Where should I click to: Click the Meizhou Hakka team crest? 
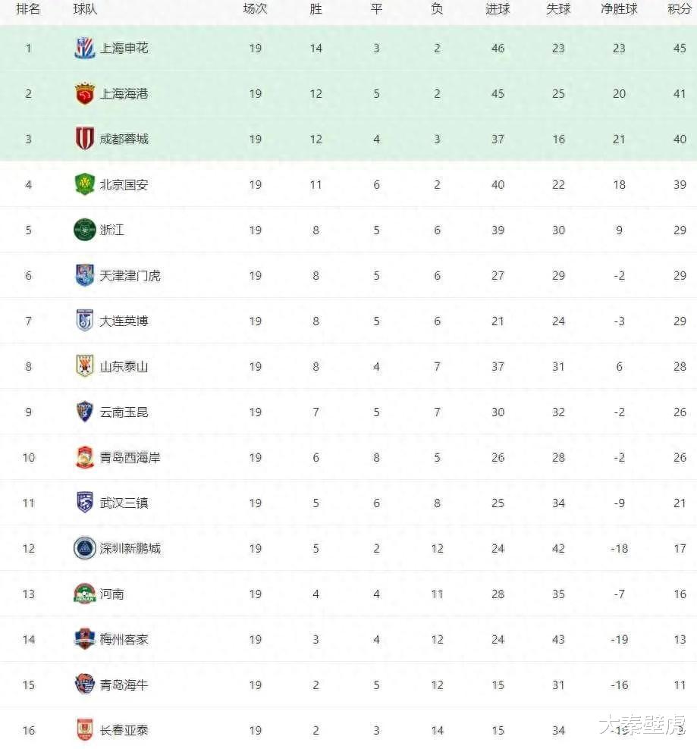(84, 639)
